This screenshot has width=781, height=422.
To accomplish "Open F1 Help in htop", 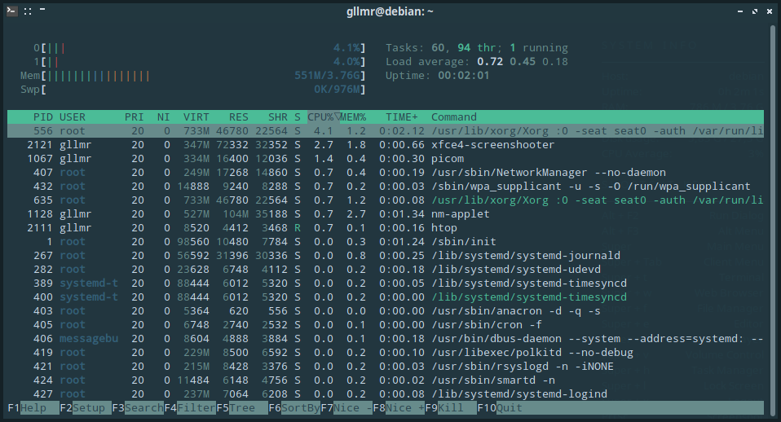I will point(33,408).
